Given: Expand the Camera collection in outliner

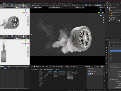Looking at the screenshot, I should [x=108, y=9].
